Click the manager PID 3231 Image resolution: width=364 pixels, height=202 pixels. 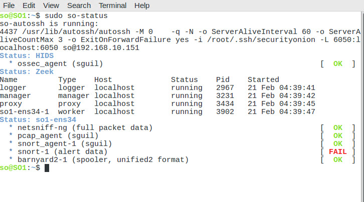(225, 95)
